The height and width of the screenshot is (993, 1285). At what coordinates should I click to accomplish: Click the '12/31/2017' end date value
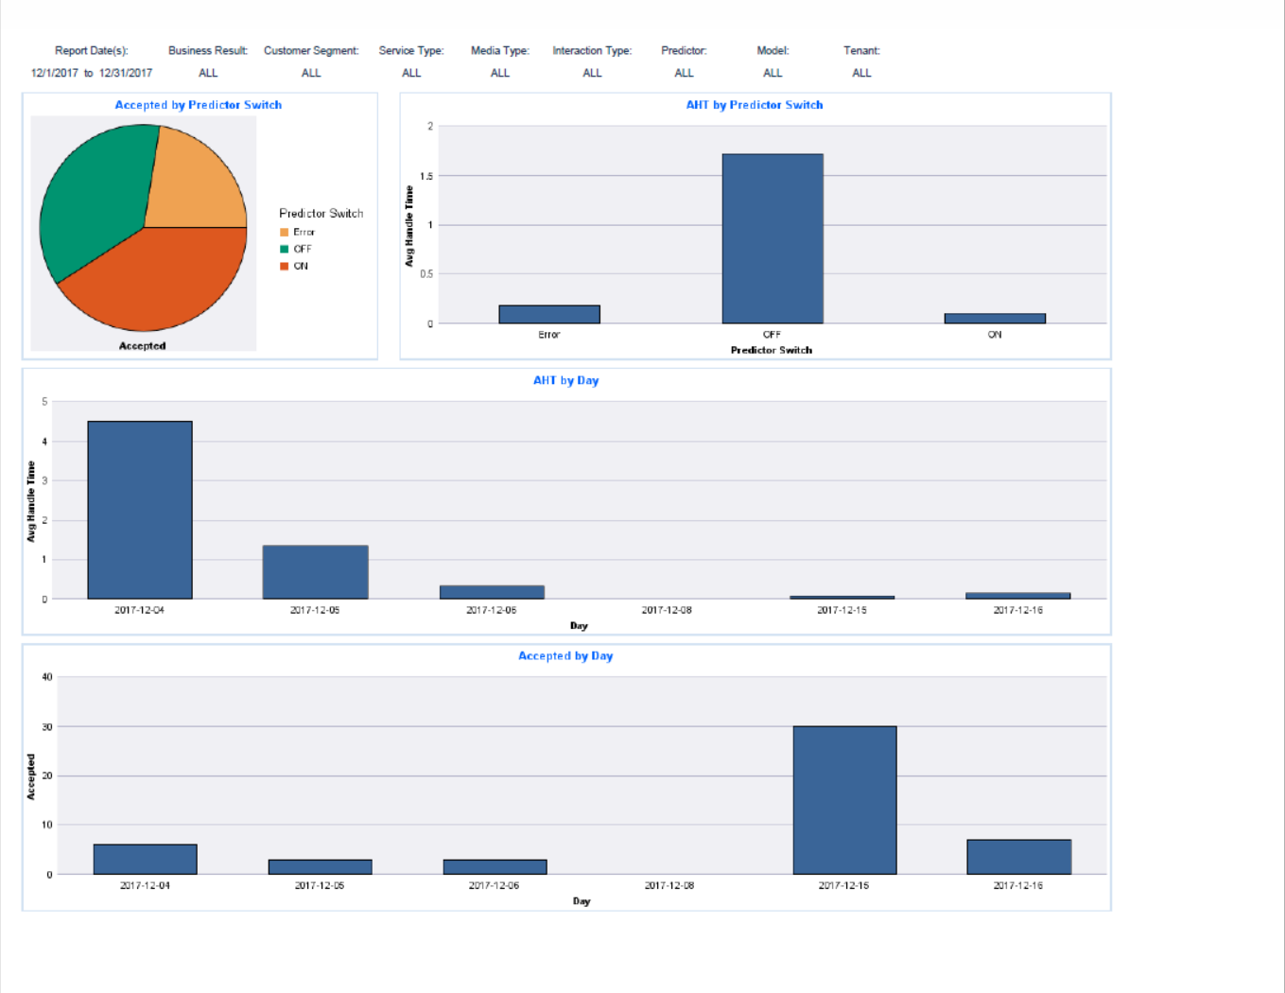[126, 73]
